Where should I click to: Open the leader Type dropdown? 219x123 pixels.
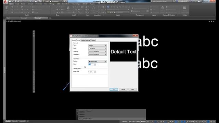coord(97,45)
